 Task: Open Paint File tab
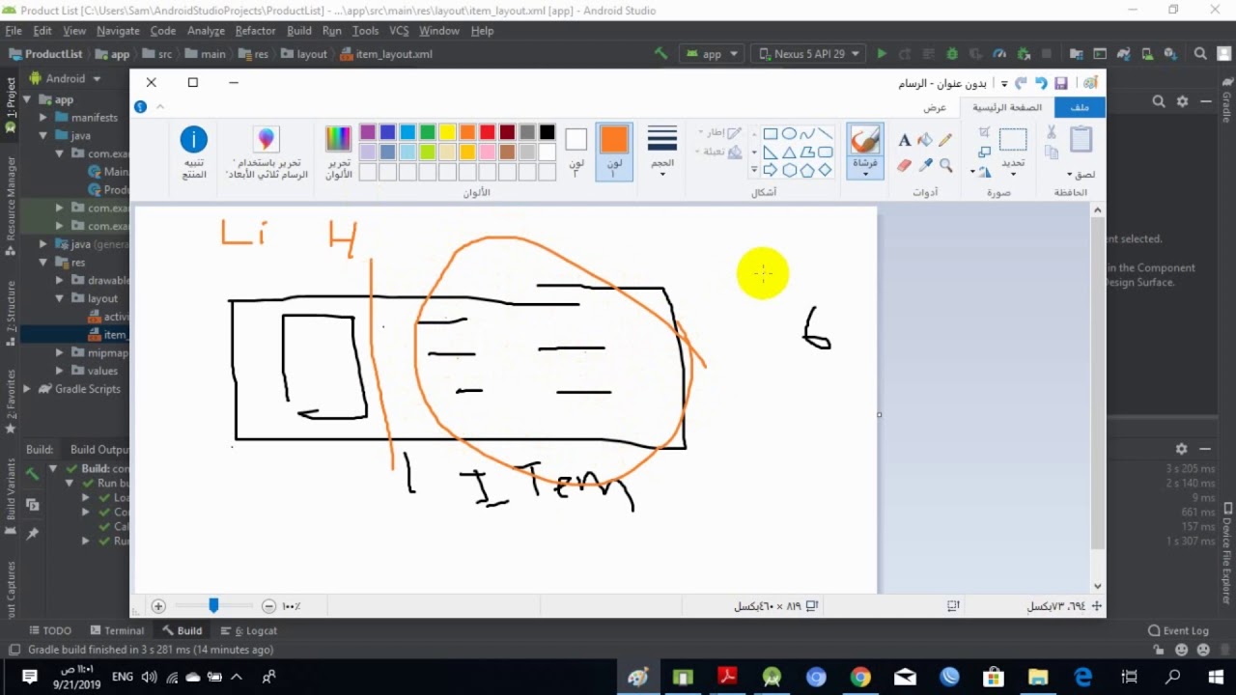(x=1080, y=107)
